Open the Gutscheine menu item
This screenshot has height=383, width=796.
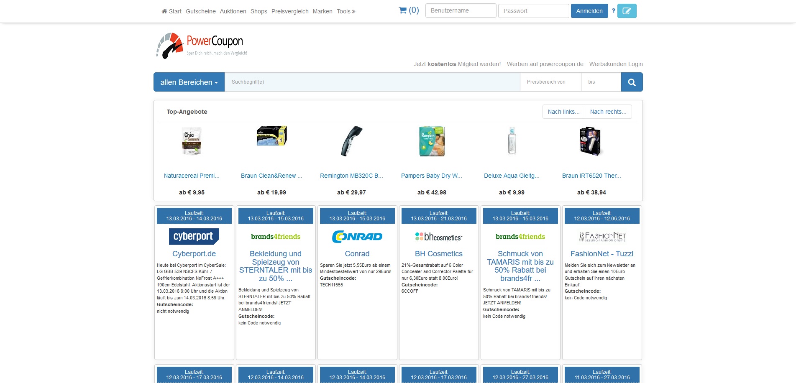[201, 11]
